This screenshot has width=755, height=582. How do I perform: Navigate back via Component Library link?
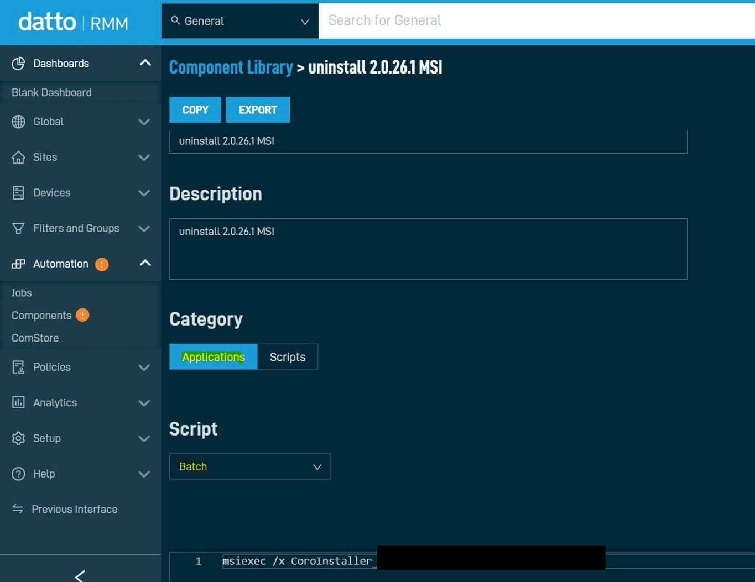231,67
